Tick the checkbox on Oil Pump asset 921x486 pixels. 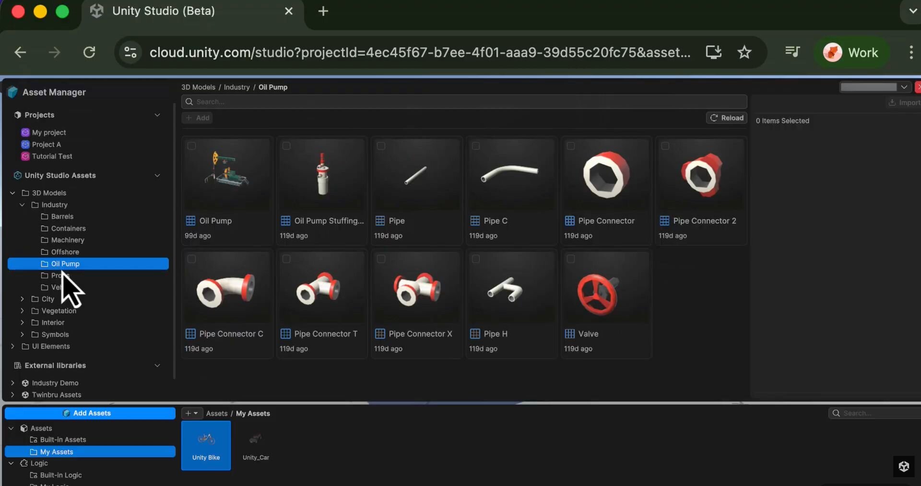191,146
